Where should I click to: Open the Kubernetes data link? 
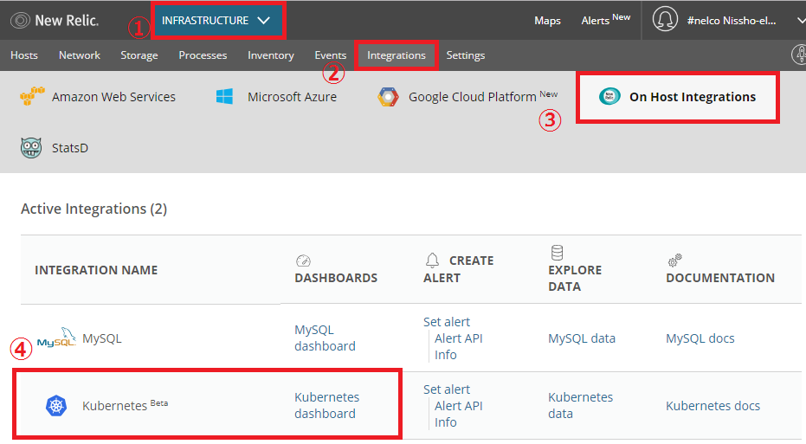coord(580,405)
